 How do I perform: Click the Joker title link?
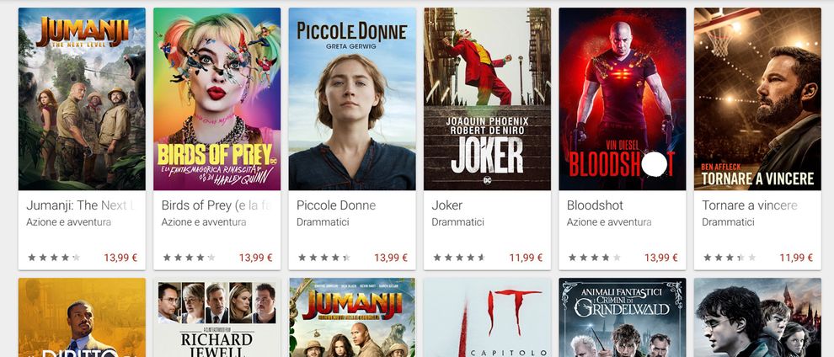click(x=447, y=205)
